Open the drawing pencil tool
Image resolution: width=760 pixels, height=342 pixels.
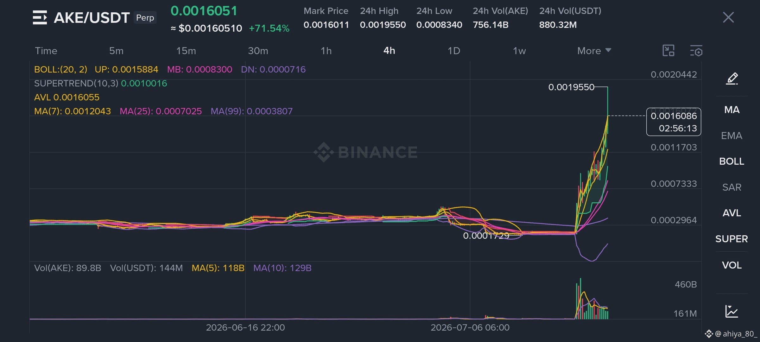[732, 79]
